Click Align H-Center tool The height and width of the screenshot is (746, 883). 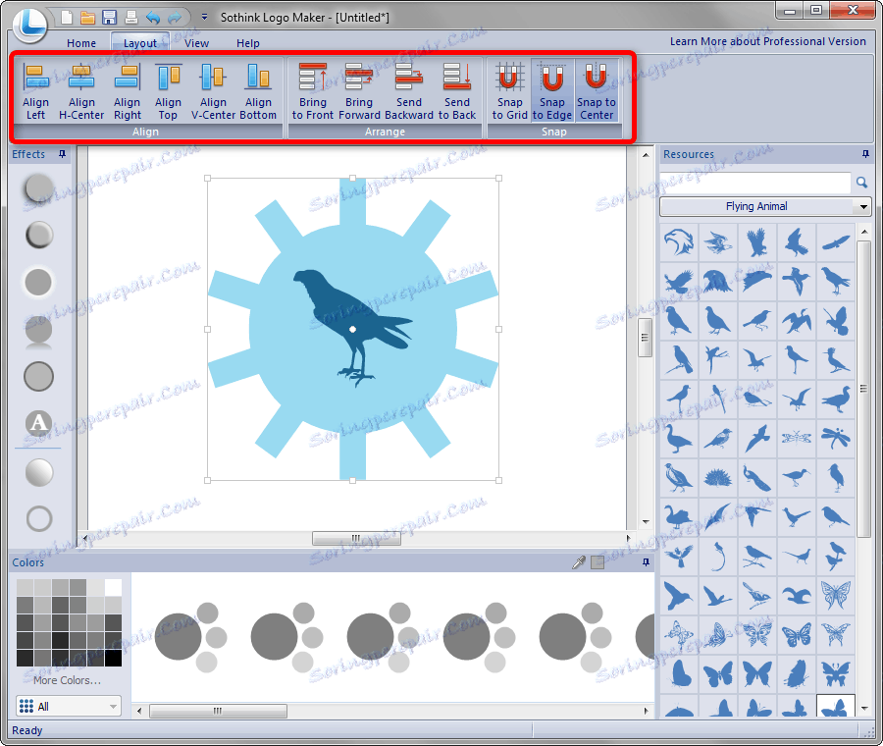click(x=81, y=90)
